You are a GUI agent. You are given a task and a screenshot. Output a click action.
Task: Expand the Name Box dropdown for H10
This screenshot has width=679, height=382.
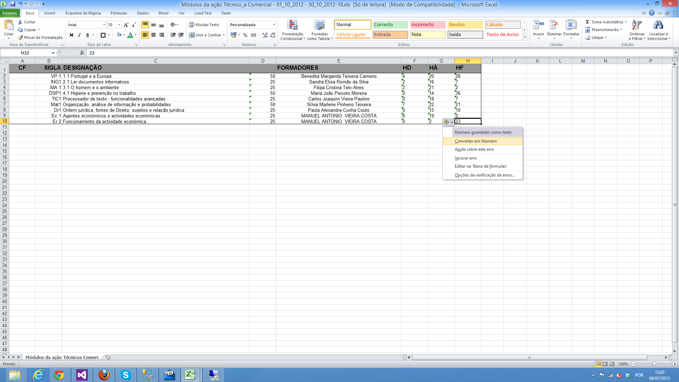(53, 53)
